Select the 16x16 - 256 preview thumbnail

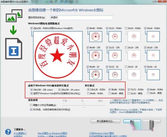click(x=153, y=55)
